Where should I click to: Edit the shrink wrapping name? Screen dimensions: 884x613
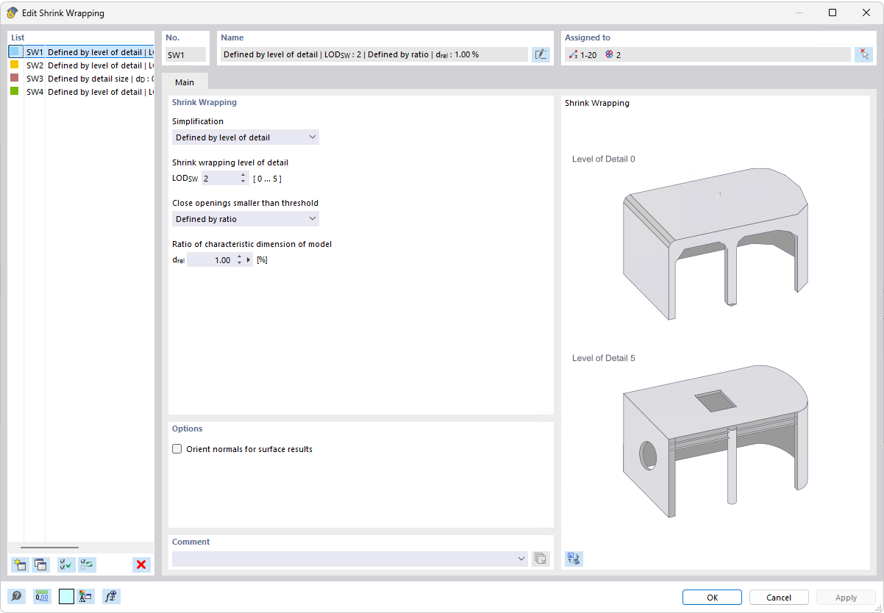pyautogui.click(x=541, y=54)
